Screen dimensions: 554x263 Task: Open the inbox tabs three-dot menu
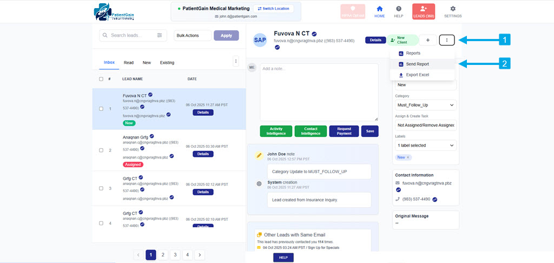[236, 61]
